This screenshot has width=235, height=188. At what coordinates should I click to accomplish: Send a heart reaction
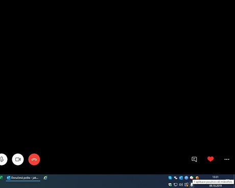coord(210,159)
